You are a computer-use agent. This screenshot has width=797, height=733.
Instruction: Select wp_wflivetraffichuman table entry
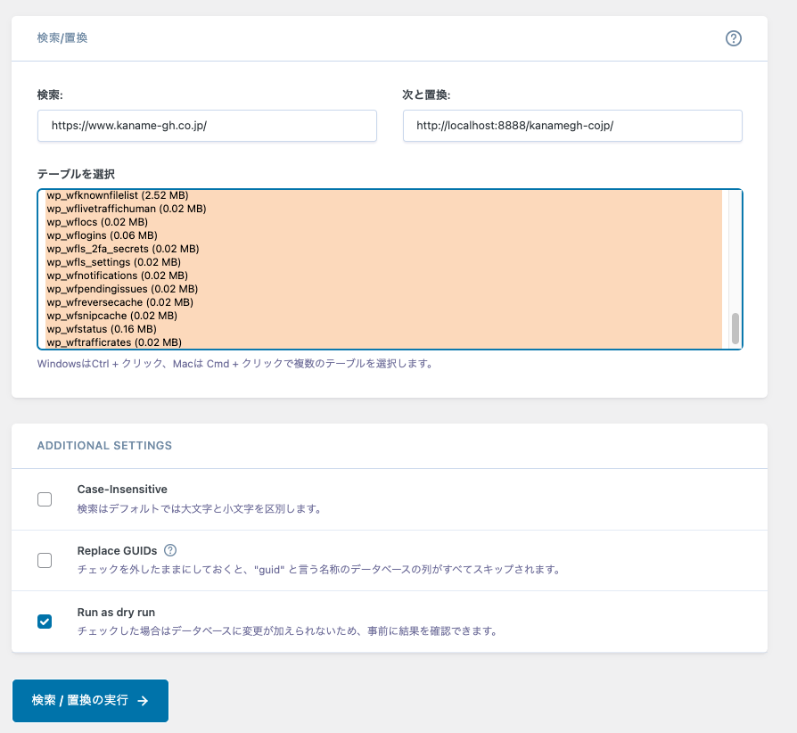pos(127,209)
